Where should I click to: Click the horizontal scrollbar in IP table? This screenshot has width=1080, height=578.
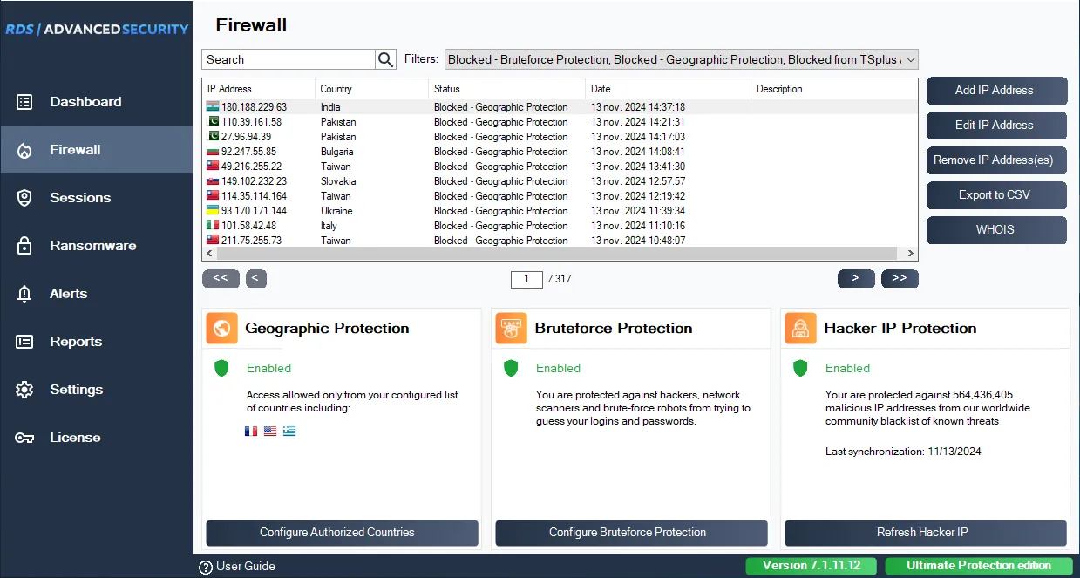pos(558,254)
